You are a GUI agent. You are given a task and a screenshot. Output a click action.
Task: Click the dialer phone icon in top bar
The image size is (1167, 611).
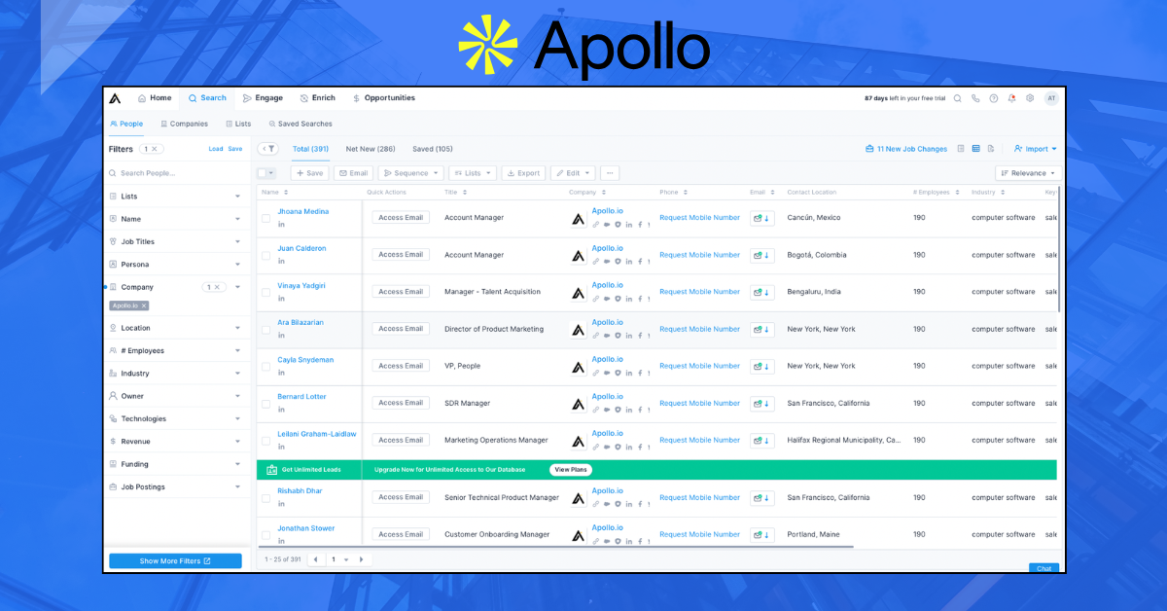pos(975,98)
